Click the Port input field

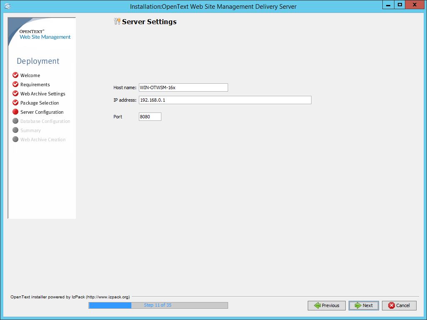[x=150, y=117]
